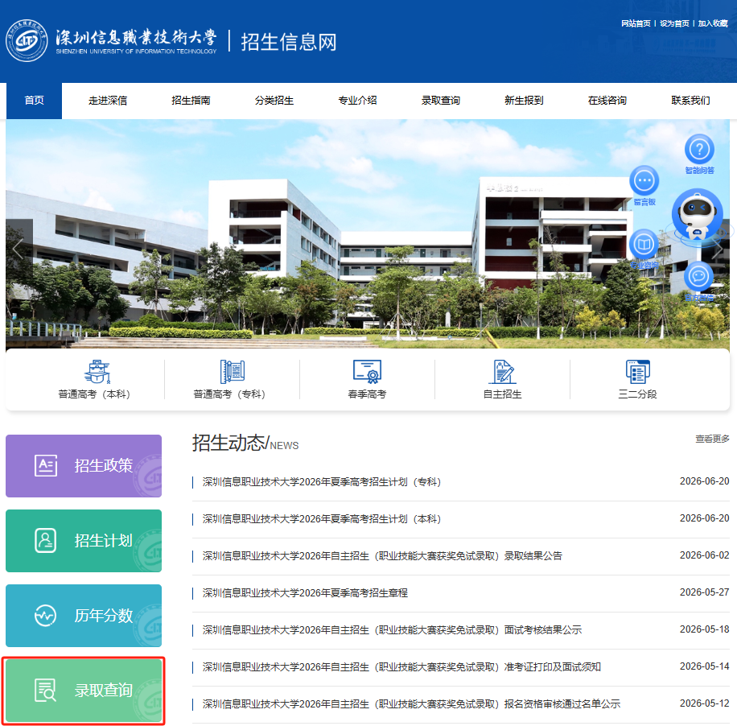The image size is (737, 726).
Task: Open the 走进深信 menu
Action: 108,101
